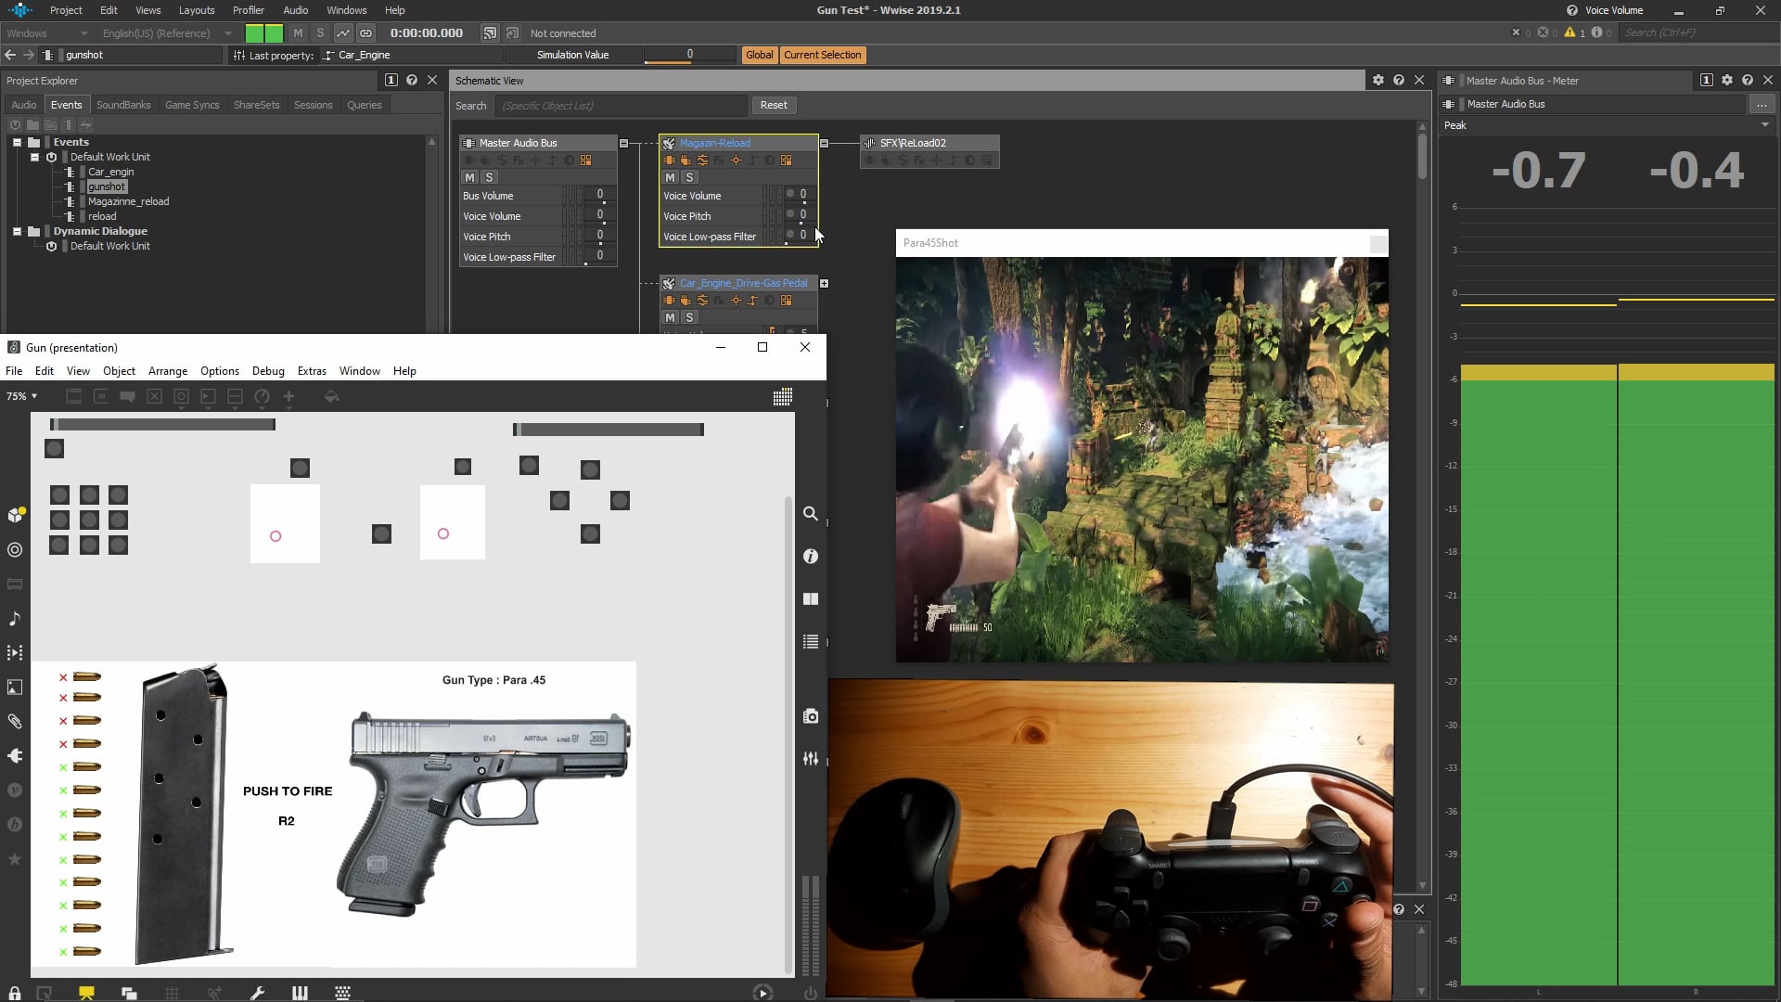The image size is (1781, 1002).
Task: Open the 75% zoom dropdown in Gun patcher
Action: pyautogui.click(x=22, y=396)
